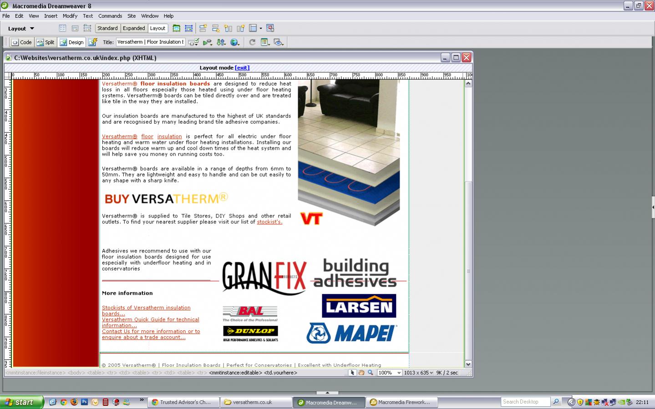Click Stockists of Versatherm insulation boards link
This screenshot has width=655, height=409.
[146, 311]
